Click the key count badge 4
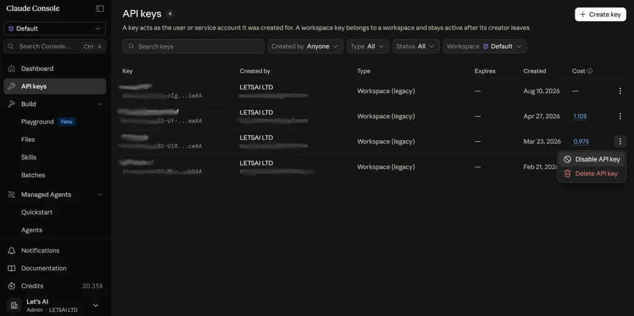This screenshot has height=316, width=634. (170, 14)
